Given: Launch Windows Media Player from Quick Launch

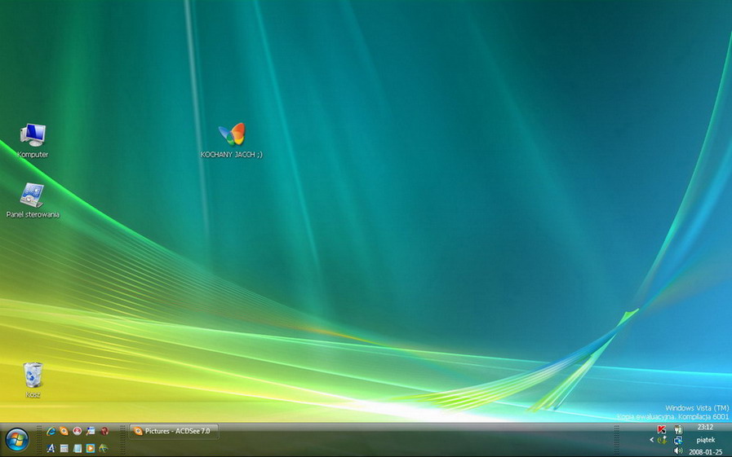Looking at the screenshot, I should (x=90, y=448).
